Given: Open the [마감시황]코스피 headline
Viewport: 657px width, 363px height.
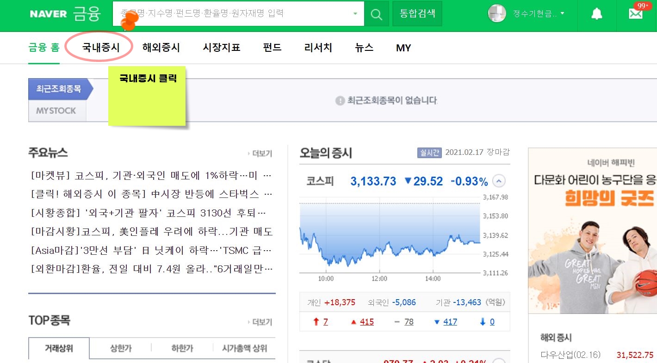Looking at the screenshot, I should point(151,232).
